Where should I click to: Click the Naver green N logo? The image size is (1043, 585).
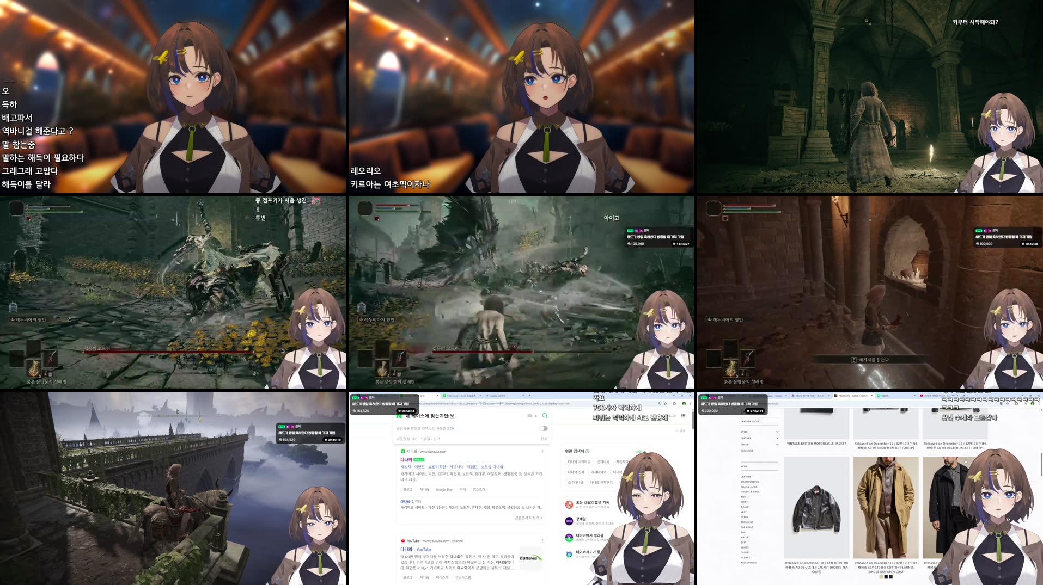[x=400, y=416]
